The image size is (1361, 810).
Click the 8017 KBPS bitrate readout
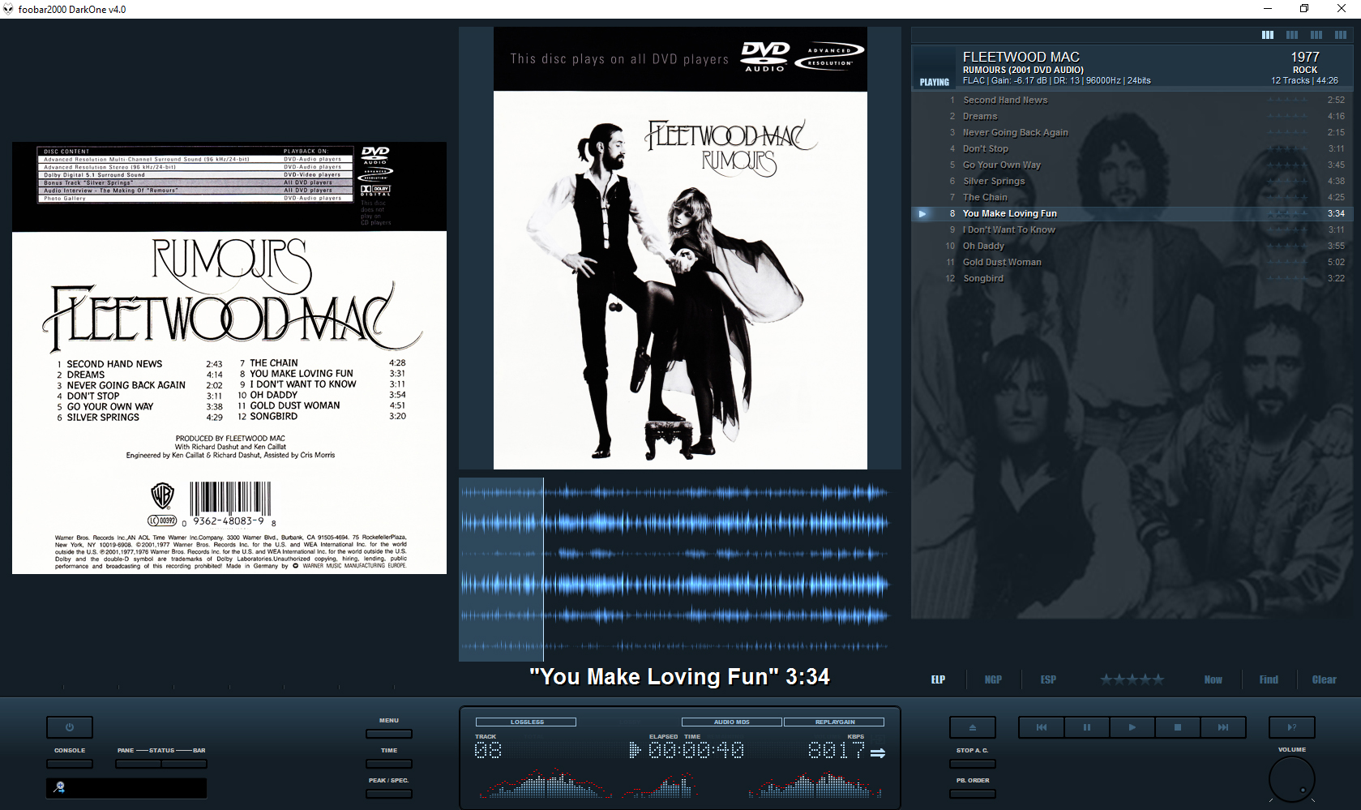pos(836,750)
